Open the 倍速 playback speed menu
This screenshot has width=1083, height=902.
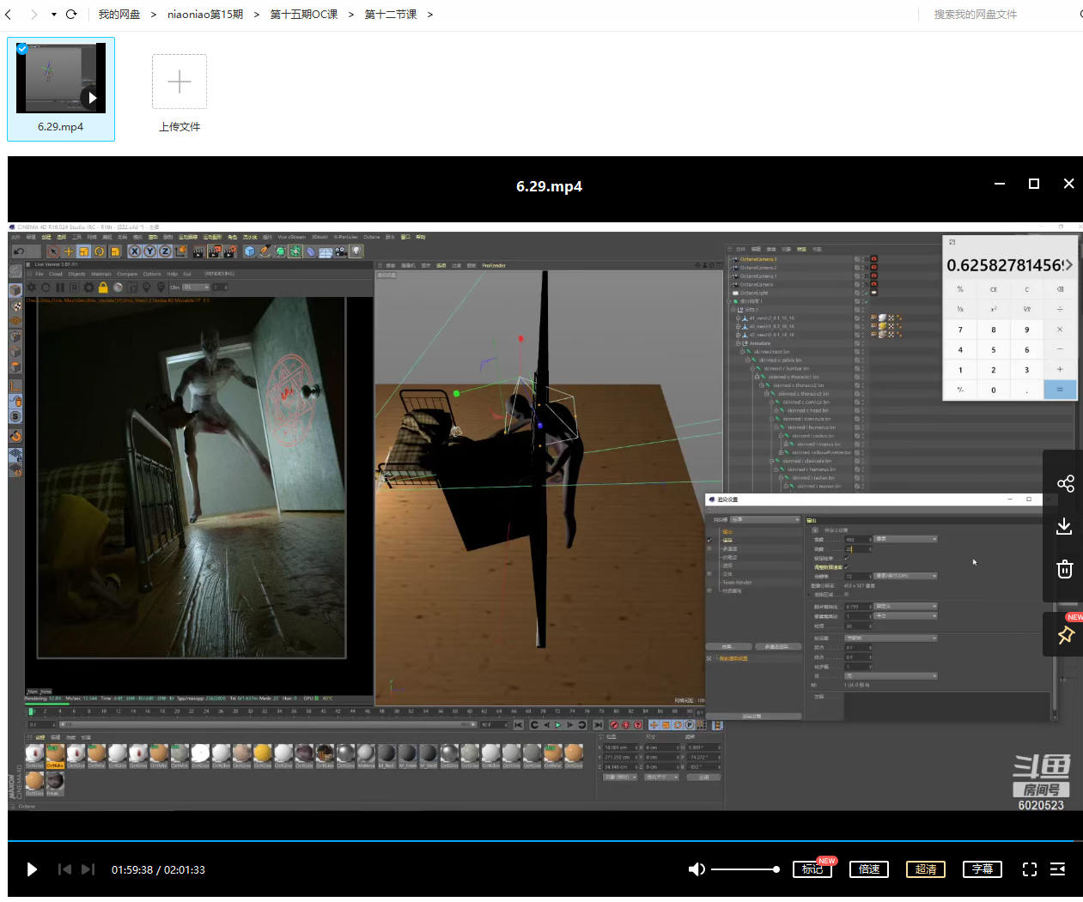[x=869, y=869]
